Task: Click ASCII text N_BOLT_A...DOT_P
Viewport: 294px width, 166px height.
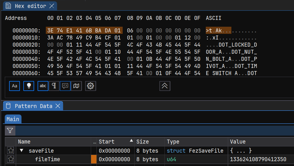Action: click(231, 59)
